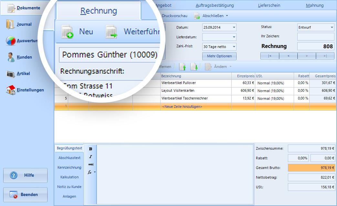Expand the Abschließen dropdown arrow
Screen dimensions: 337x206
tap(227, 16)
